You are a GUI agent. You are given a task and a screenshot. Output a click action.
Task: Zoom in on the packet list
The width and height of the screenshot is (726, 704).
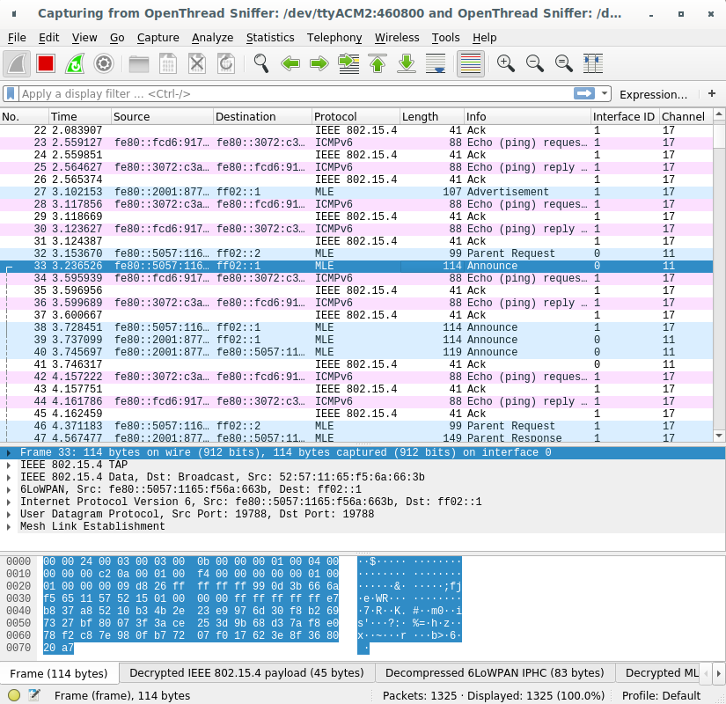click(x=502, y=63)
